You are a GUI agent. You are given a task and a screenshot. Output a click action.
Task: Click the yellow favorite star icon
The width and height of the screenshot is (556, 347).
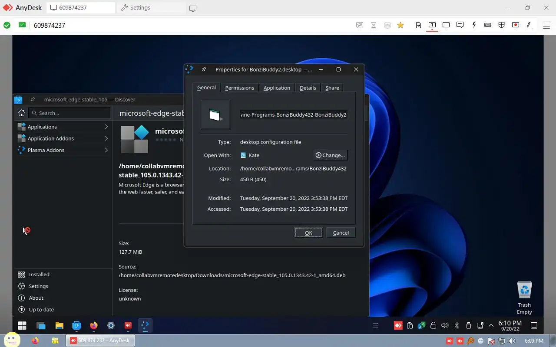(400, 25)
